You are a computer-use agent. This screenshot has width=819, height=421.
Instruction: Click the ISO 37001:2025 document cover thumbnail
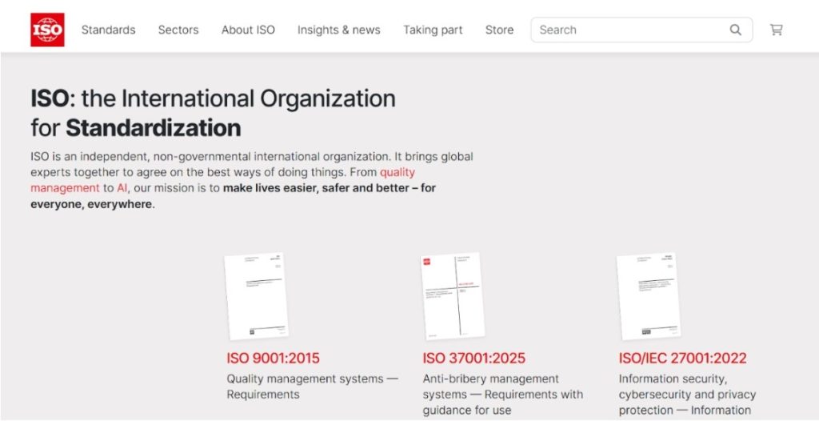[x=453, y=296]
